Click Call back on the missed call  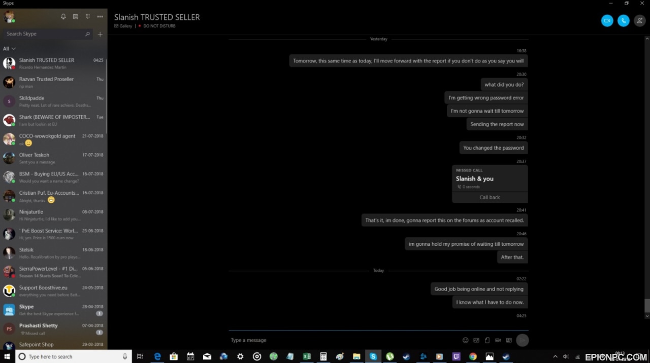pyautogui.click(x=490, y=197)
